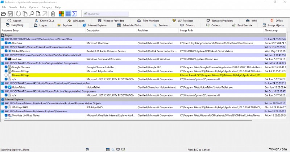Uncheck the RtkAudUService entry checkbox

[x=6, y=51]
